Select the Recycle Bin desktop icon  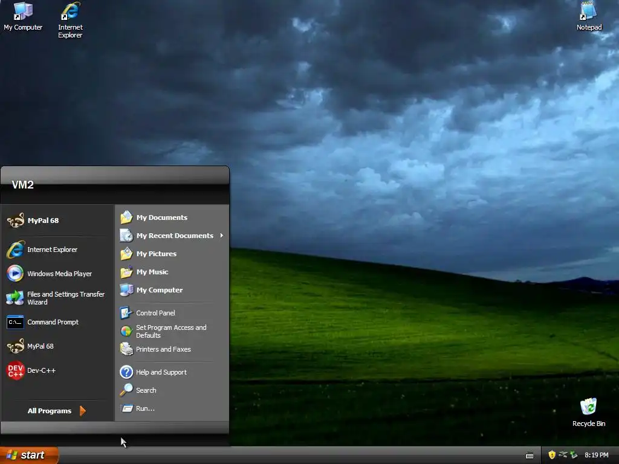589,413
